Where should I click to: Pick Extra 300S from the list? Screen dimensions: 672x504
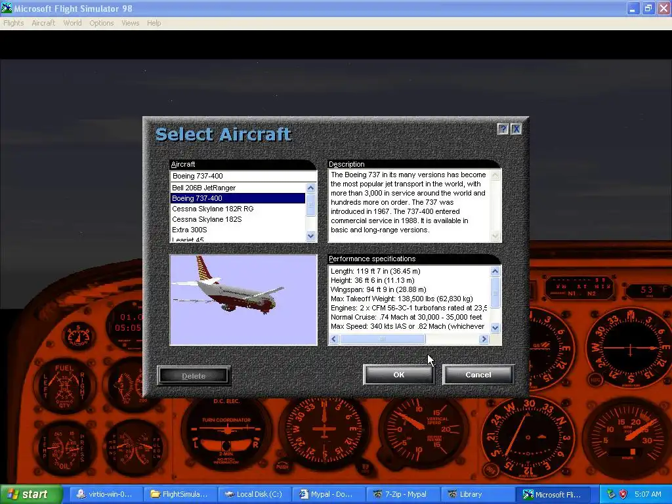point(238,230)
